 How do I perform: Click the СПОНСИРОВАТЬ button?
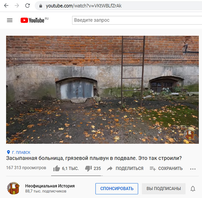(x=117, y=189)
